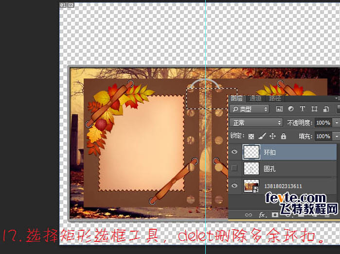Switch to the 图层 (Layers) tab
The width and height of the screenshot is (340, 254).
[x=236, y=98]
